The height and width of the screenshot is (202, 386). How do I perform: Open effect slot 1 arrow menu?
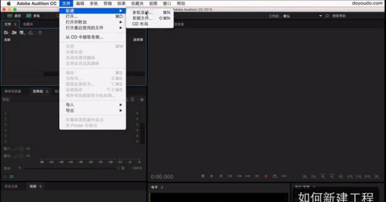[x=137, y=113]
